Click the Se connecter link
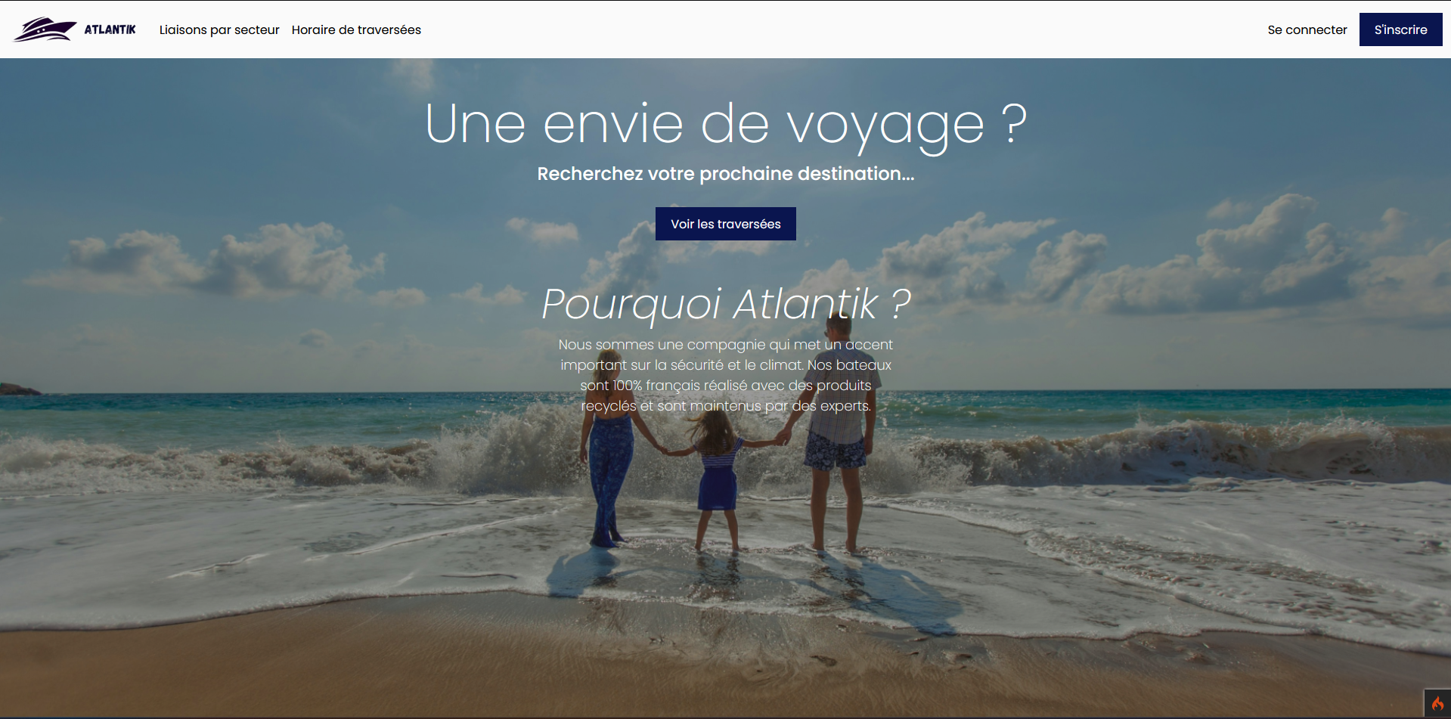 coord(1307,29)
